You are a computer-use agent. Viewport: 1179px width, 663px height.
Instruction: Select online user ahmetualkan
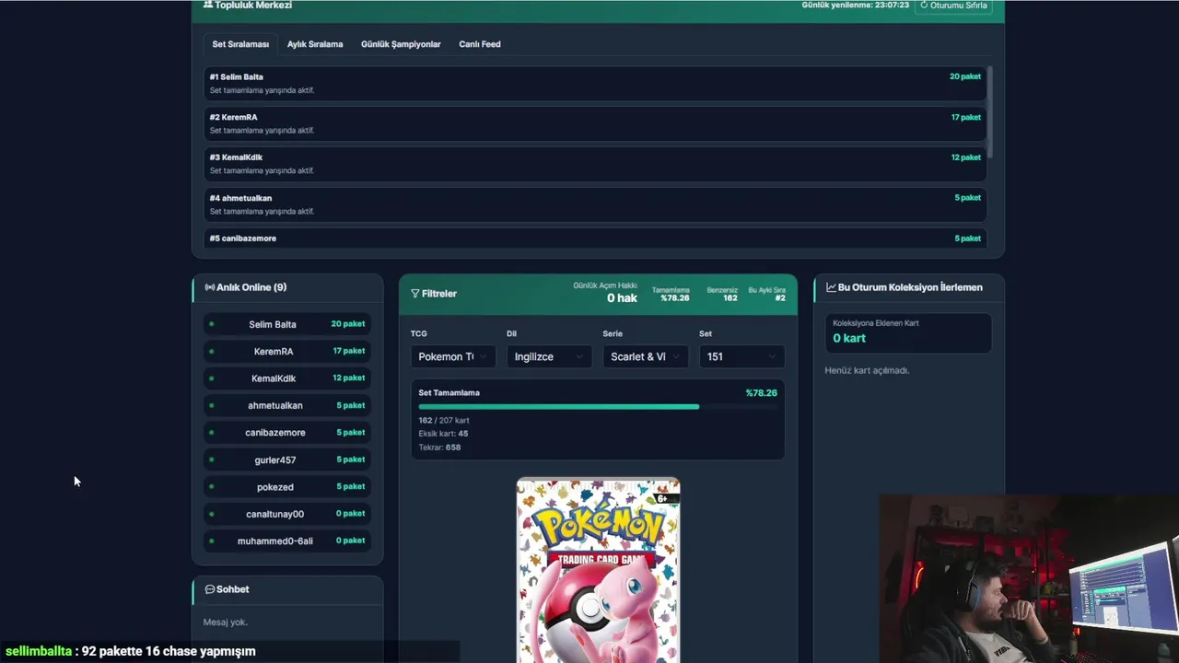[287, 405]
